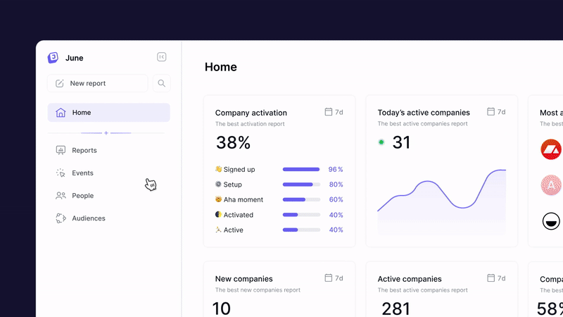Click the pink A company avatar

tap(551, 185)
